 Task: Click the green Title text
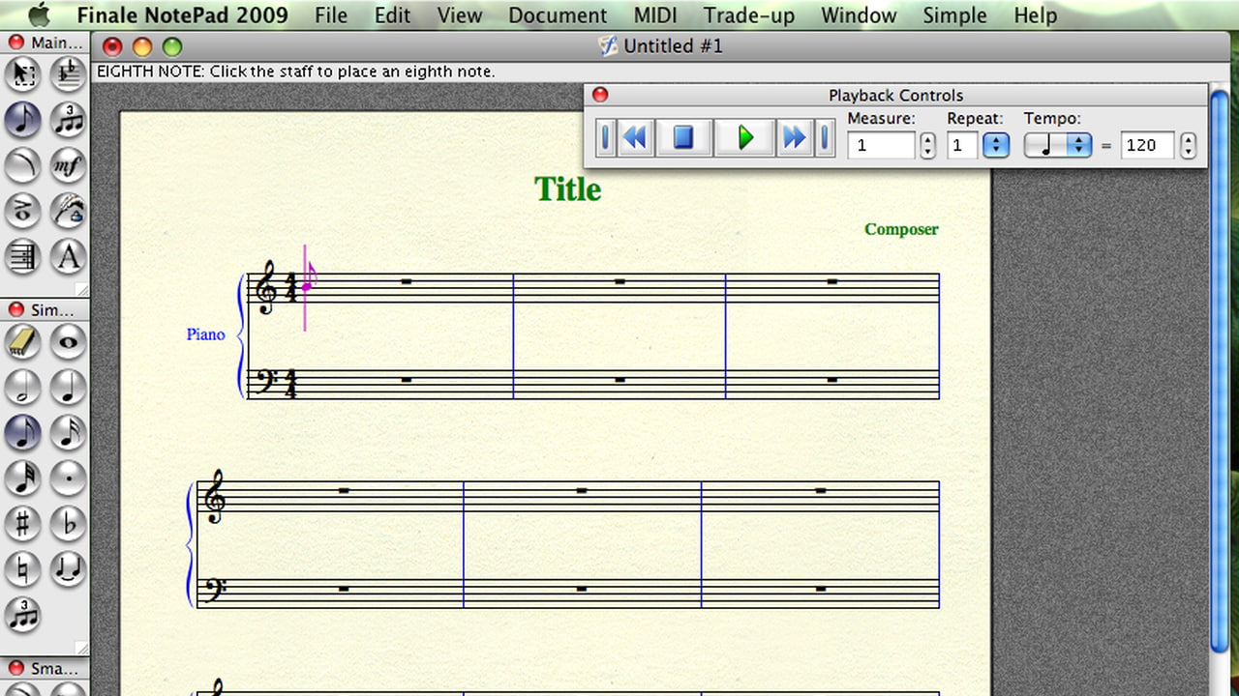(568, 189)
